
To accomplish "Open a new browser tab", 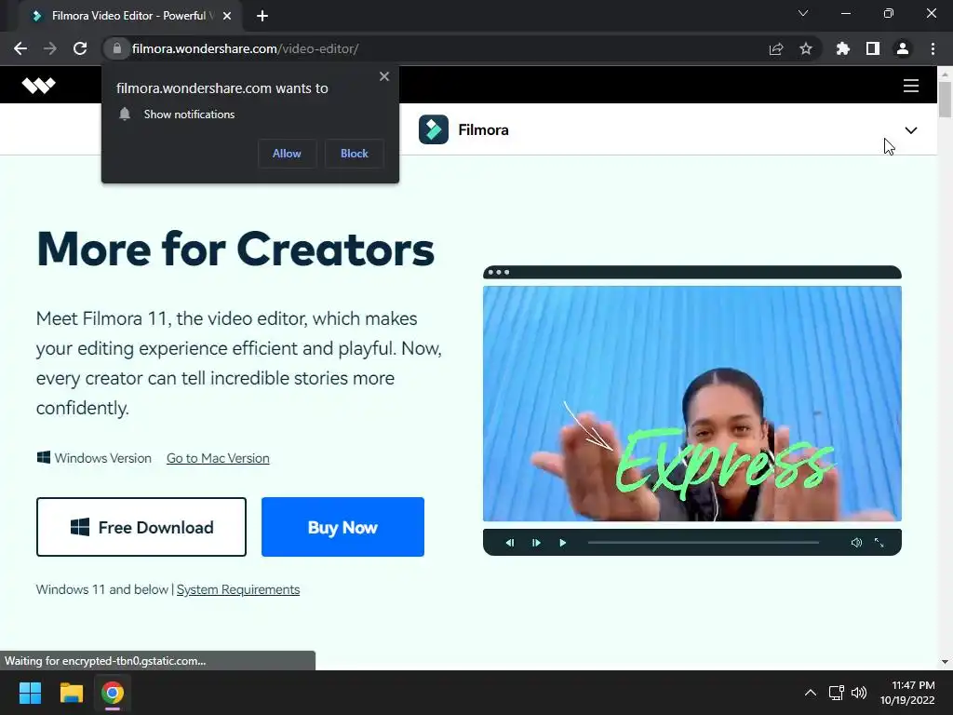I will [262, 16].
